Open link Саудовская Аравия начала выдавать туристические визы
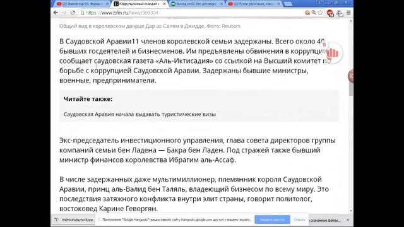Screen dimensions: 404x227 [140, 114]
